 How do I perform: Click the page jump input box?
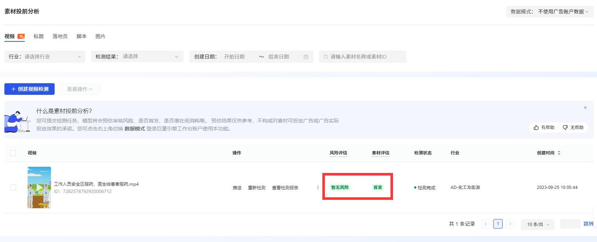pyautogui.click(x=570, y=224)
